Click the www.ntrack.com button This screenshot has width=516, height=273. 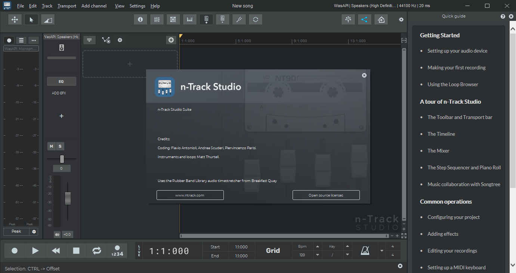tap(190, 195)
